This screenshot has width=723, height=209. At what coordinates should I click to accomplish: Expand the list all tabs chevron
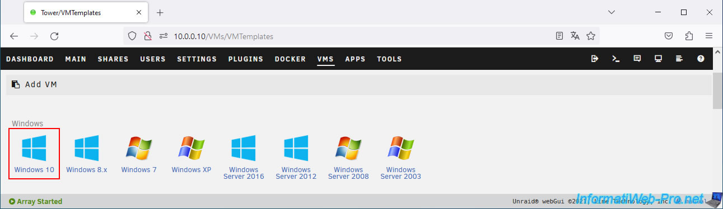pos(612,12)
